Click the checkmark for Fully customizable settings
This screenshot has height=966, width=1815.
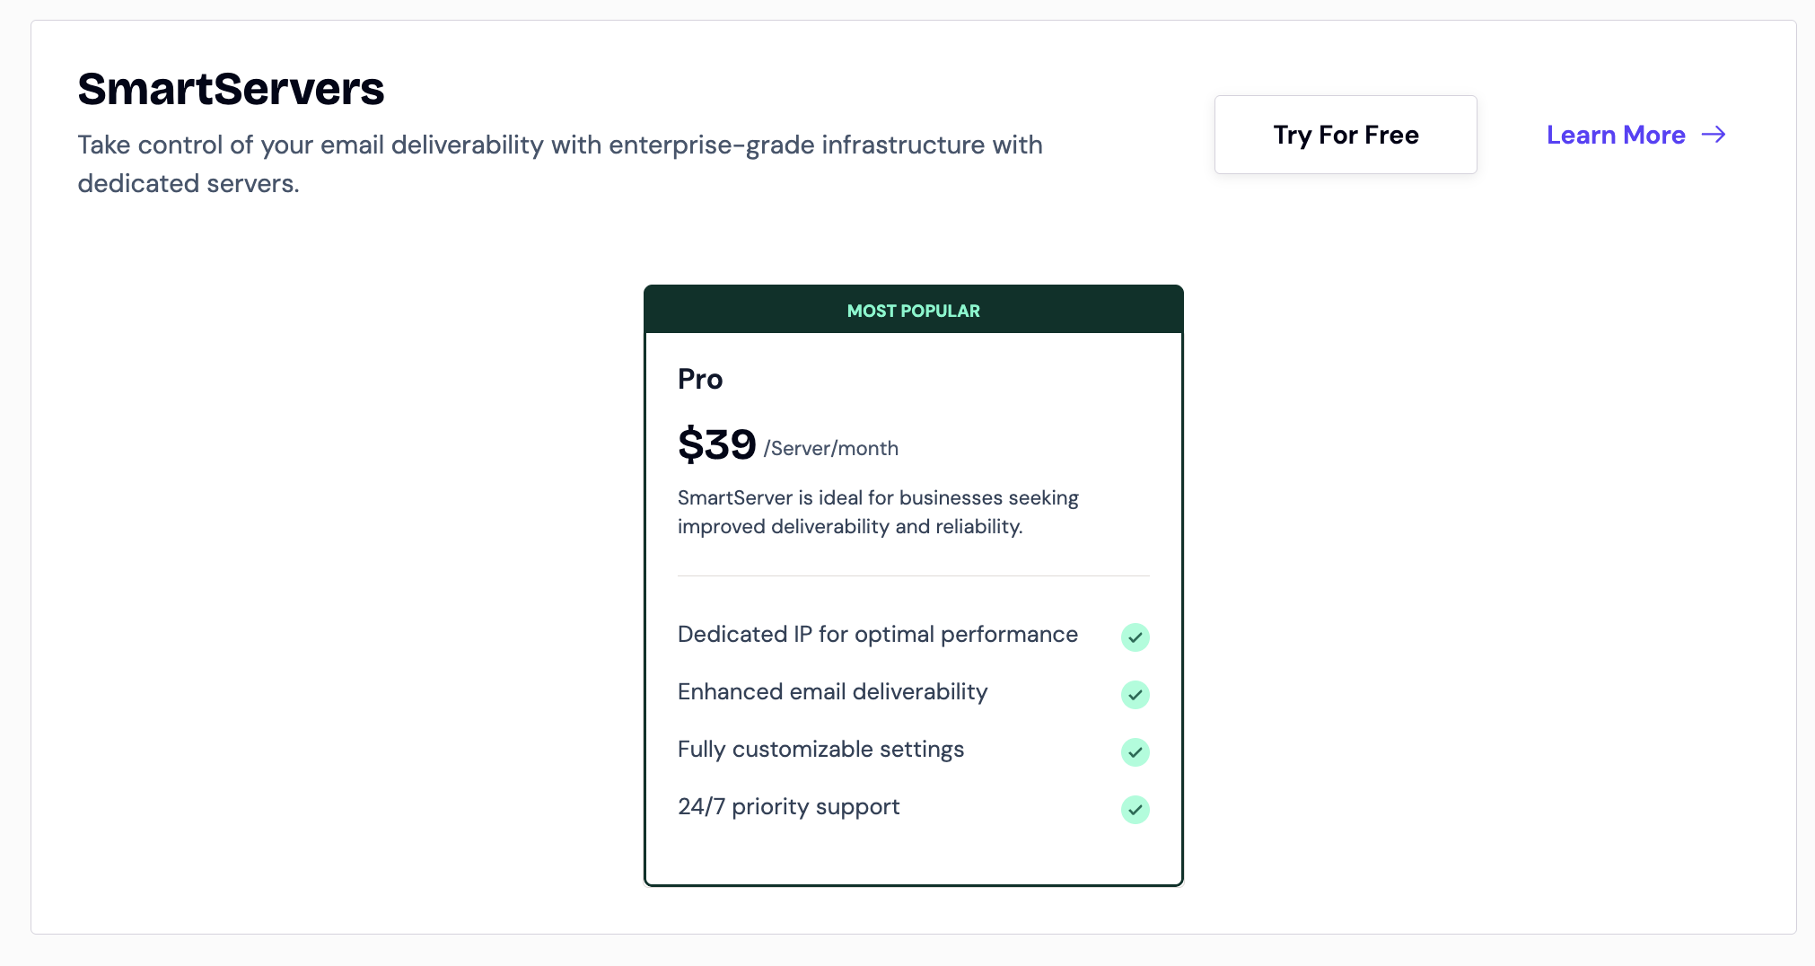1135,752
